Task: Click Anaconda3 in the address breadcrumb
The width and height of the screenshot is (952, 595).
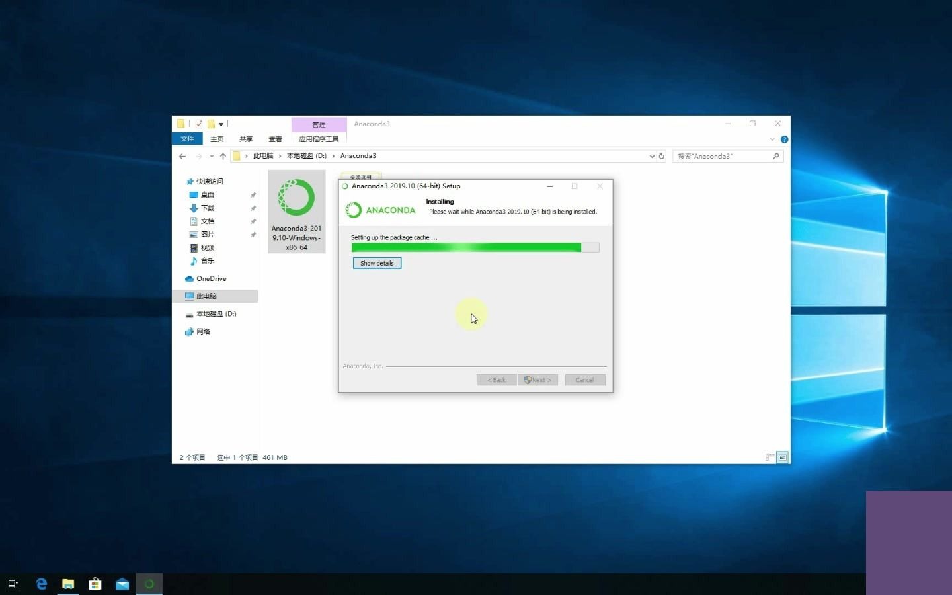Action: (x=358, y=156)
